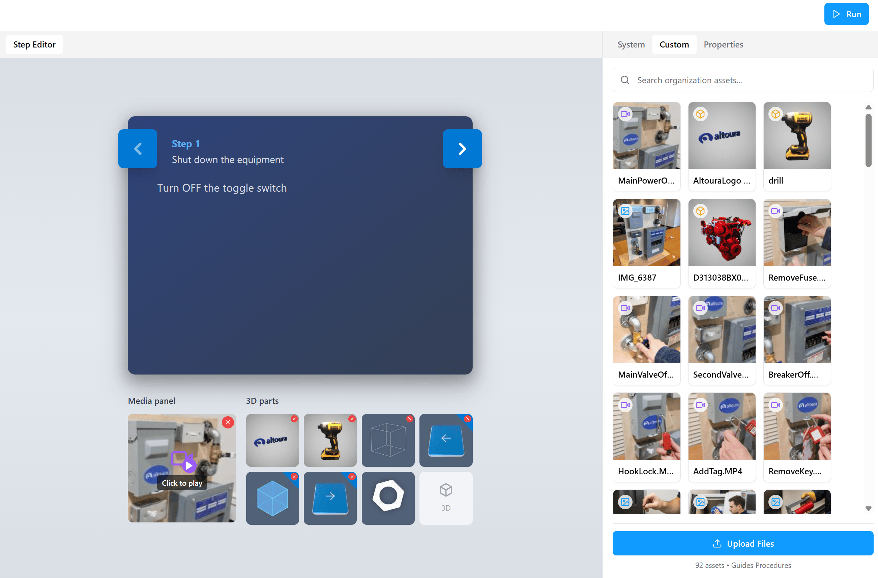878x578 pixels.
Task: Select the D313038BX0... engine model asset
Action: [722, 243]
